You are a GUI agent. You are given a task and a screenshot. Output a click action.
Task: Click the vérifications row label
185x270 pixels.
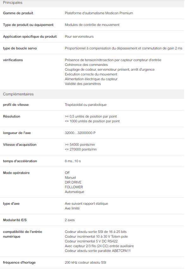[x=13, y=60]
